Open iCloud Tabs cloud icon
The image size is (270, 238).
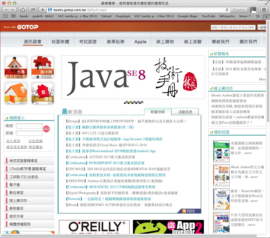(23, 10)
